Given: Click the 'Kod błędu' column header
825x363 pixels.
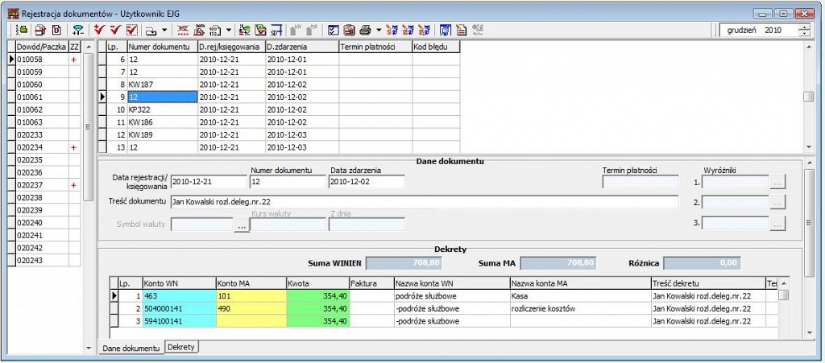Looking at the screenshot, I should tap(436, 47).
